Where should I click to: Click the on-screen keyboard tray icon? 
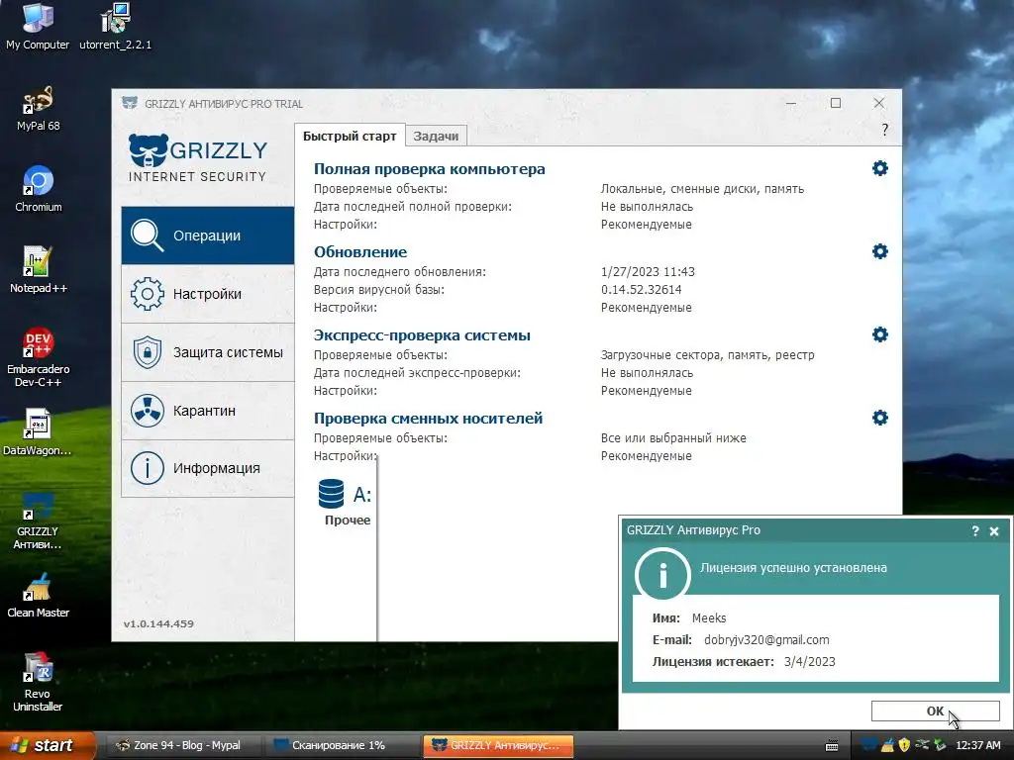point(832,746)
